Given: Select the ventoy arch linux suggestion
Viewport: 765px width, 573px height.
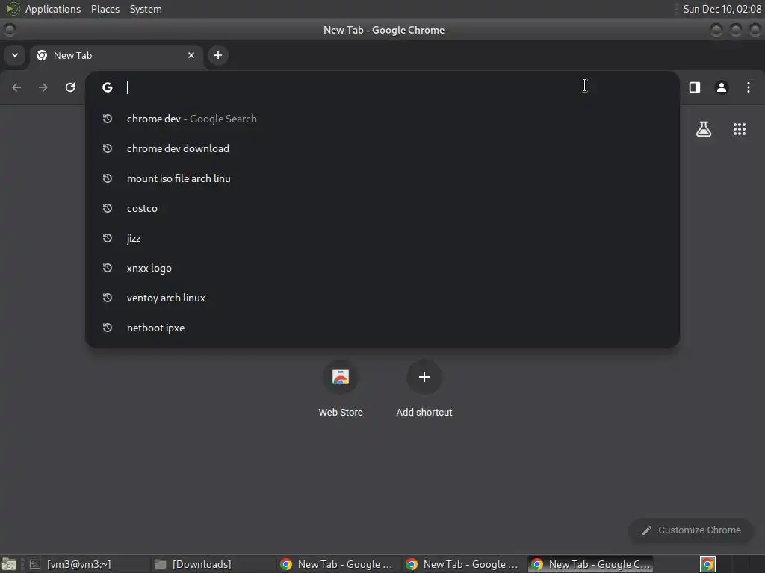Looking at the screenshot, I should tap(382, 298).
